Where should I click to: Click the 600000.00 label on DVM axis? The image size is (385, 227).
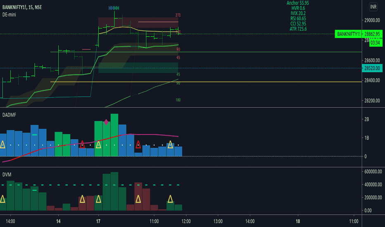click(373, 172)
